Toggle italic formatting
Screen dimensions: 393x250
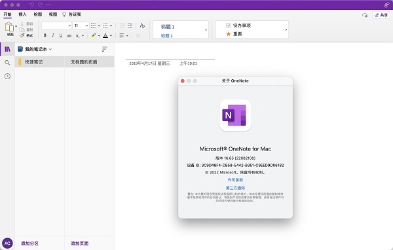(x=53, y=35)
